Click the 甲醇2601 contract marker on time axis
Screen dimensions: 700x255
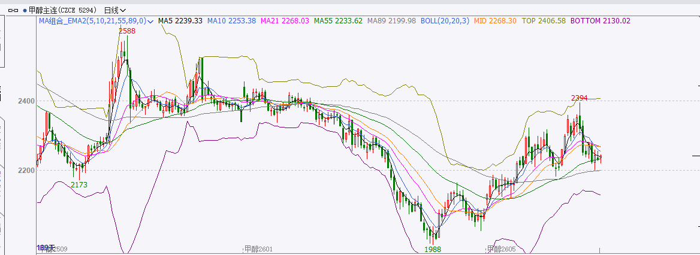(x=259, y=249)
